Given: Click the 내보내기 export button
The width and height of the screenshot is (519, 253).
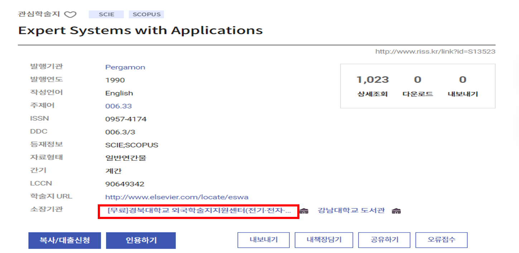Looking at the screenshot, I should (x=264, y=240).
